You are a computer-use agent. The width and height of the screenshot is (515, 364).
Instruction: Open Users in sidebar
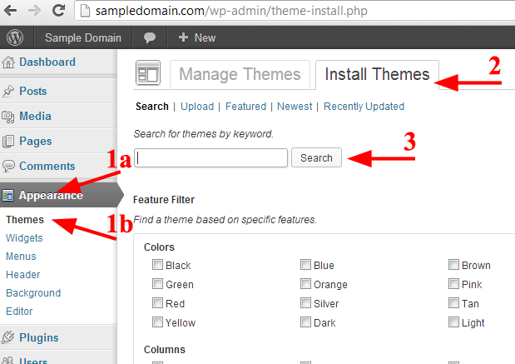(x=33, y=361)
